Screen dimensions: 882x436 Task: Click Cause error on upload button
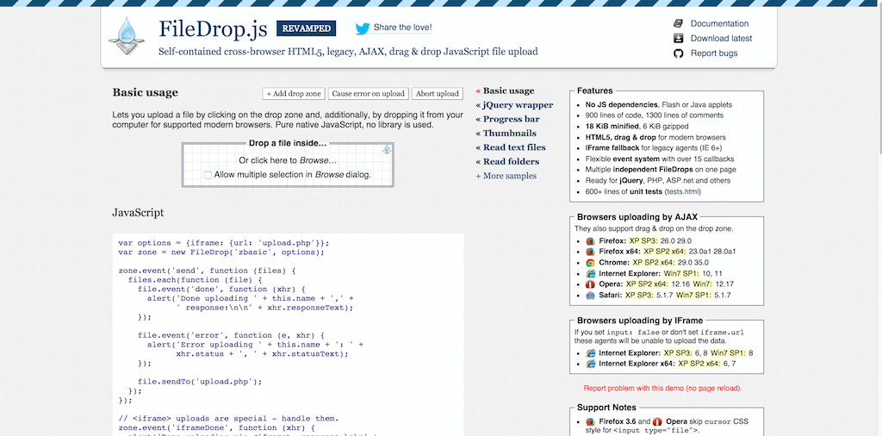click(369, 94)
